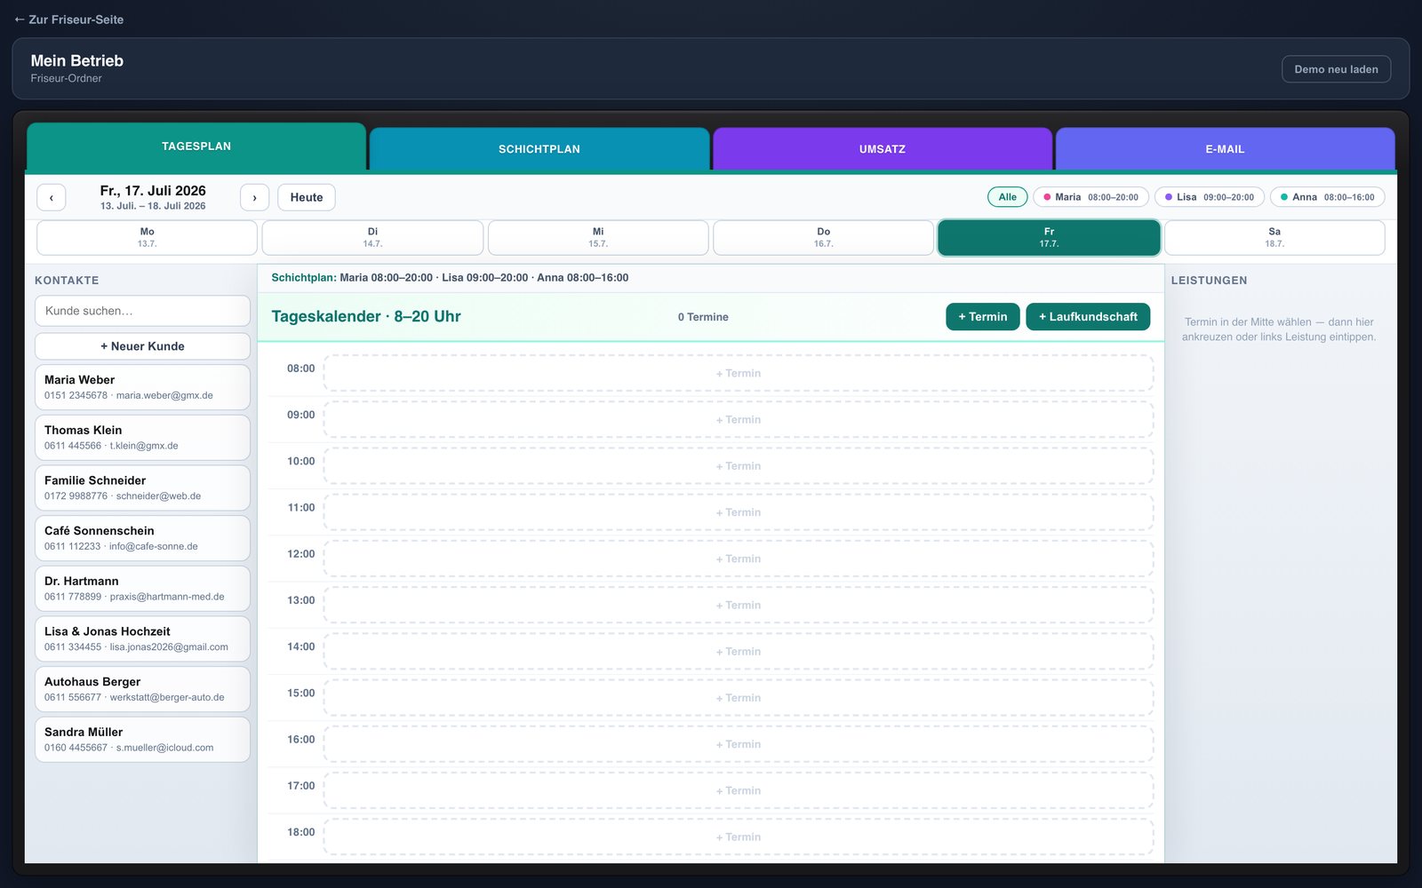Focus the Kunde suchen search field

point(142,311)
